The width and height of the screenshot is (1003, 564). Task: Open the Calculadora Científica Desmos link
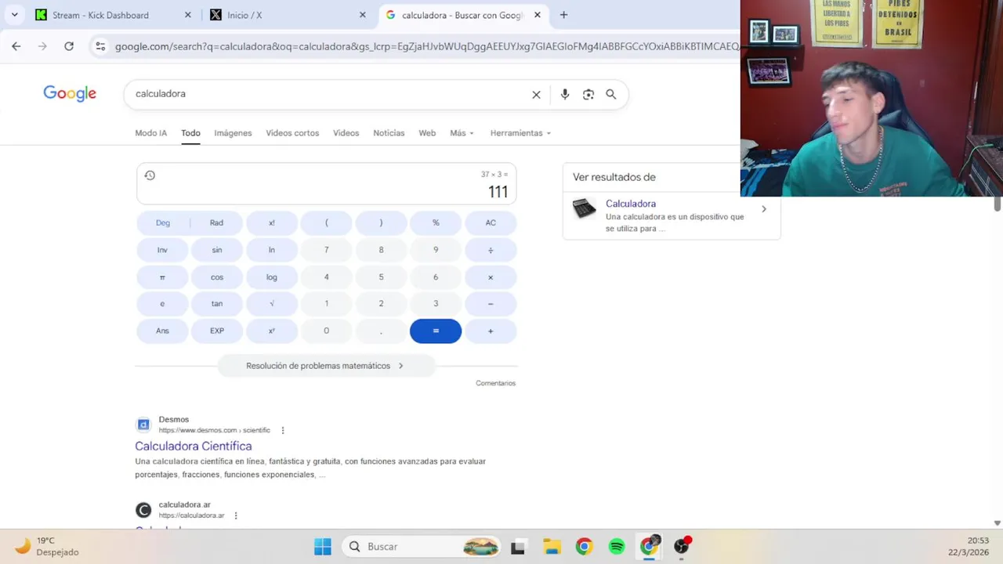pyautogui.click(x=194, y=446)
